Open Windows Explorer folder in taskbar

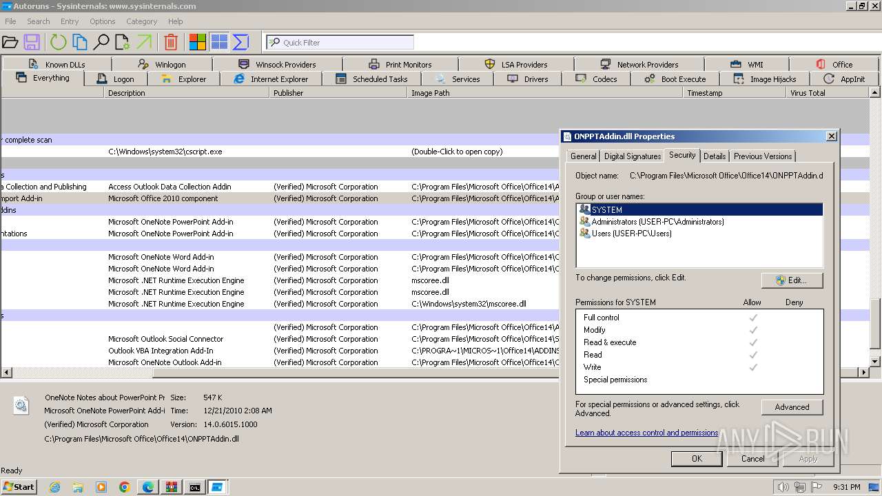(78, 487)
